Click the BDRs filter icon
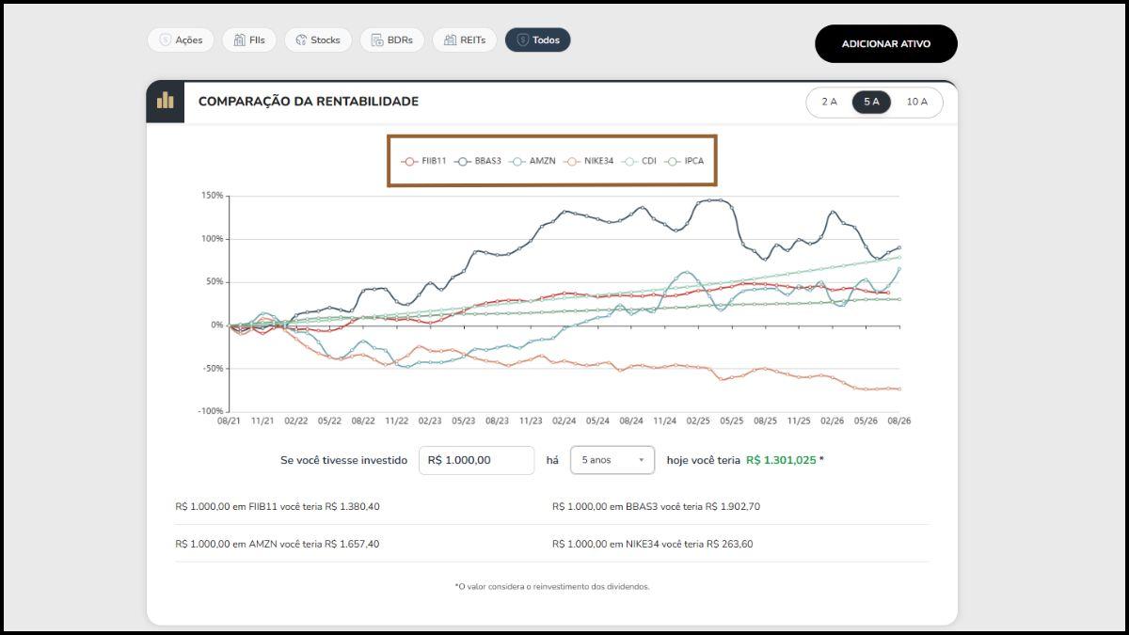This screenshot has width=1129, height=635. click(377, 40)
